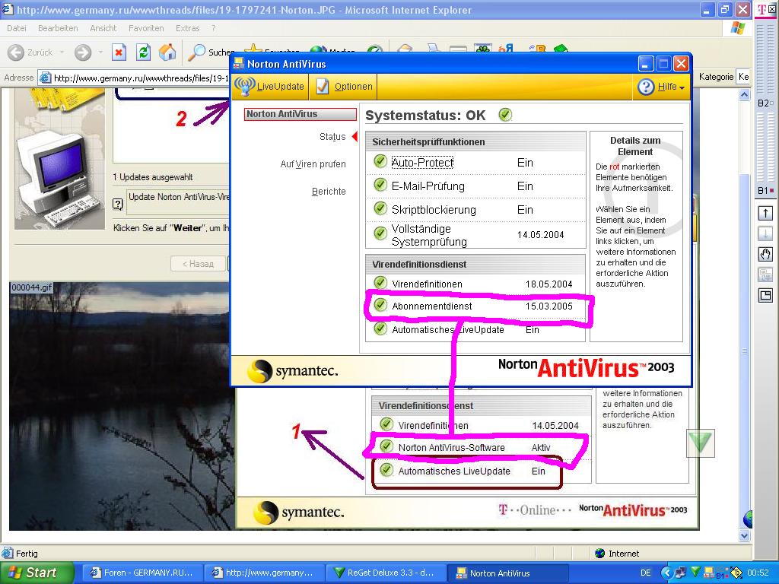Switch to ReGet Deluxe in the taskbar
779x584 pixels.
coord(386,573)
